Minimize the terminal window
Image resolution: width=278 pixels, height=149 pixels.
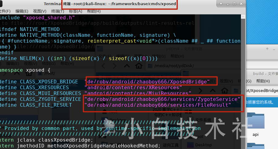coord(228,4)
